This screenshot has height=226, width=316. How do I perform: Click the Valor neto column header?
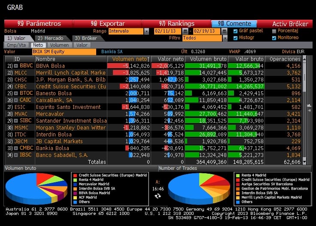(168, 59)
